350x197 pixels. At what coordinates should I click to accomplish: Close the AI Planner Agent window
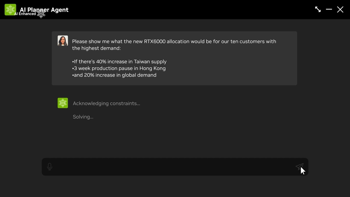pyautogui.click(x=340, y=10)
